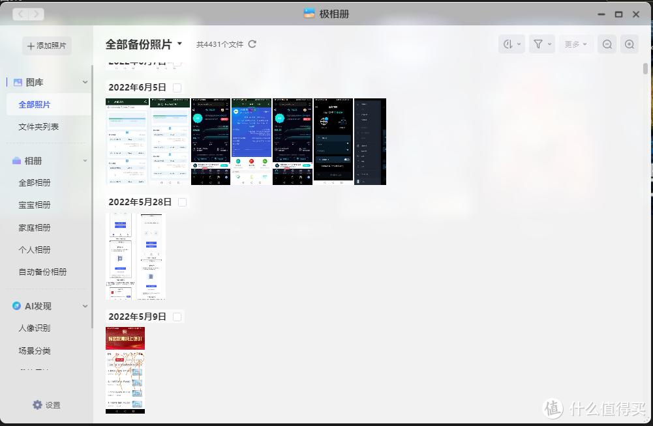This screenshot has height=426, width=653.
Task: Open the sort order dropdown
Action: pos(511,44)
